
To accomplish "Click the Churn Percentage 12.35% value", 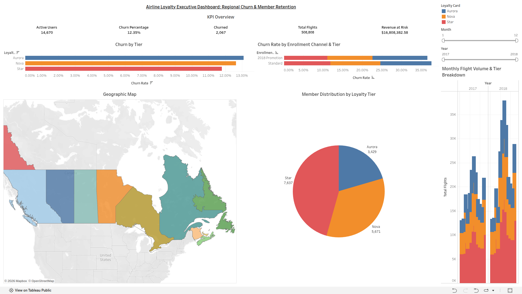I will (x=134, y=33).
